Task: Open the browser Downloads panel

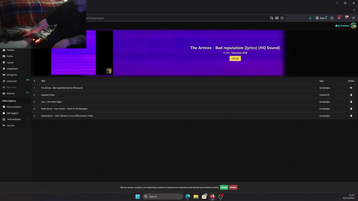Action: pos(310,18)
